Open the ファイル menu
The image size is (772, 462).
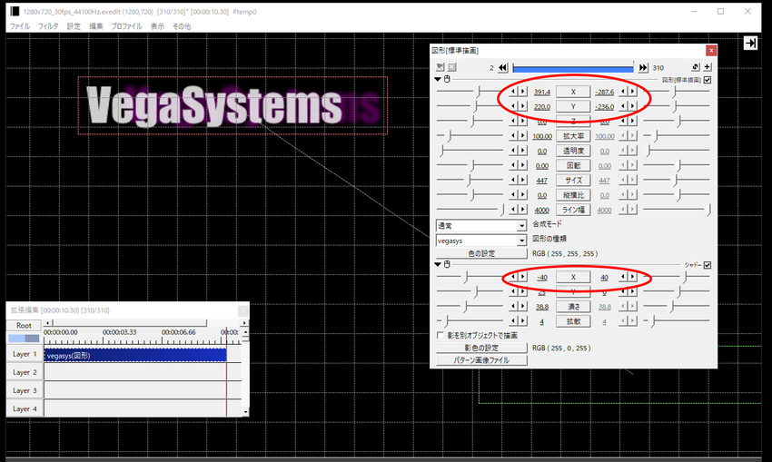coord(20,26)
